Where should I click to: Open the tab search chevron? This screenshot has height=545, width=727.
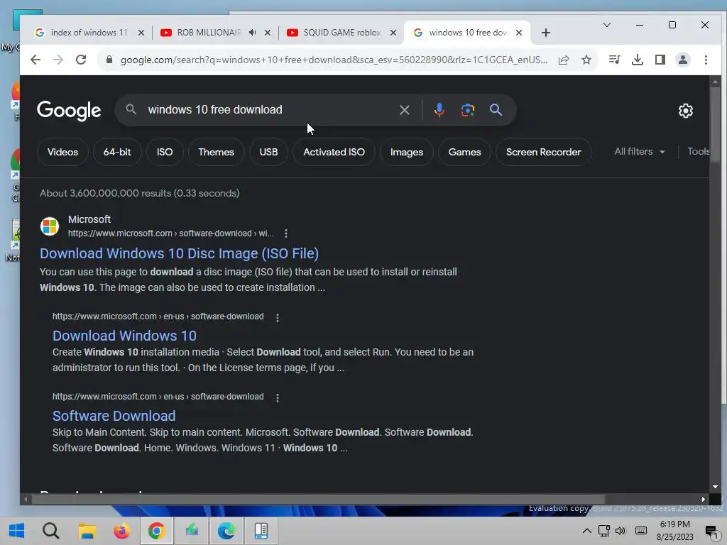pyautogui.click(x=606, y=25)
